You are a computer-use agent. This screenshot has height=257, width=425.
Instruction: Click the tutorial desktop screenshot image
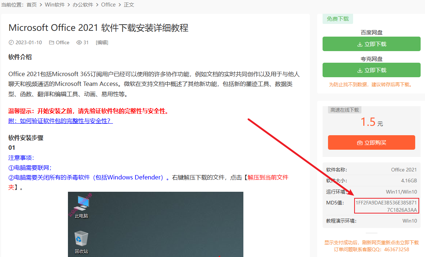[155, 224]
